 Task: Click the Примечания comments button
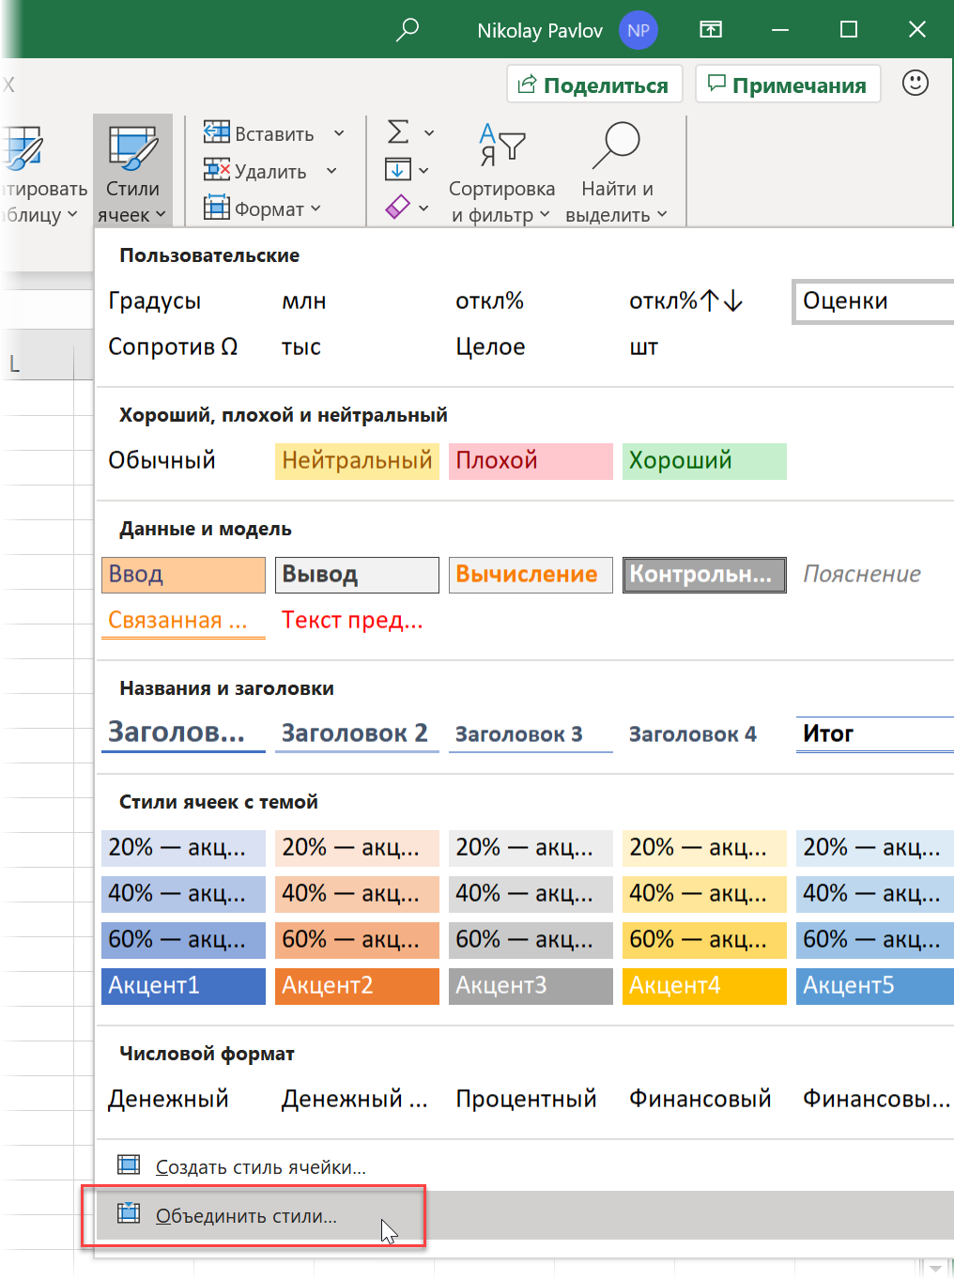788,85
